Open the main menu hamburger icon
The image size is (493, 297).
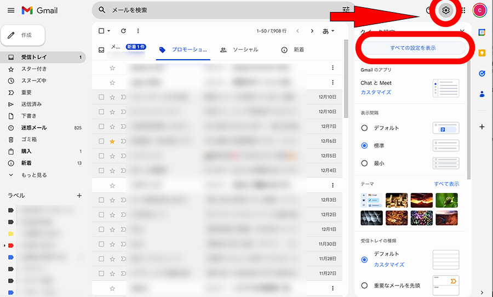coord(11,10)
